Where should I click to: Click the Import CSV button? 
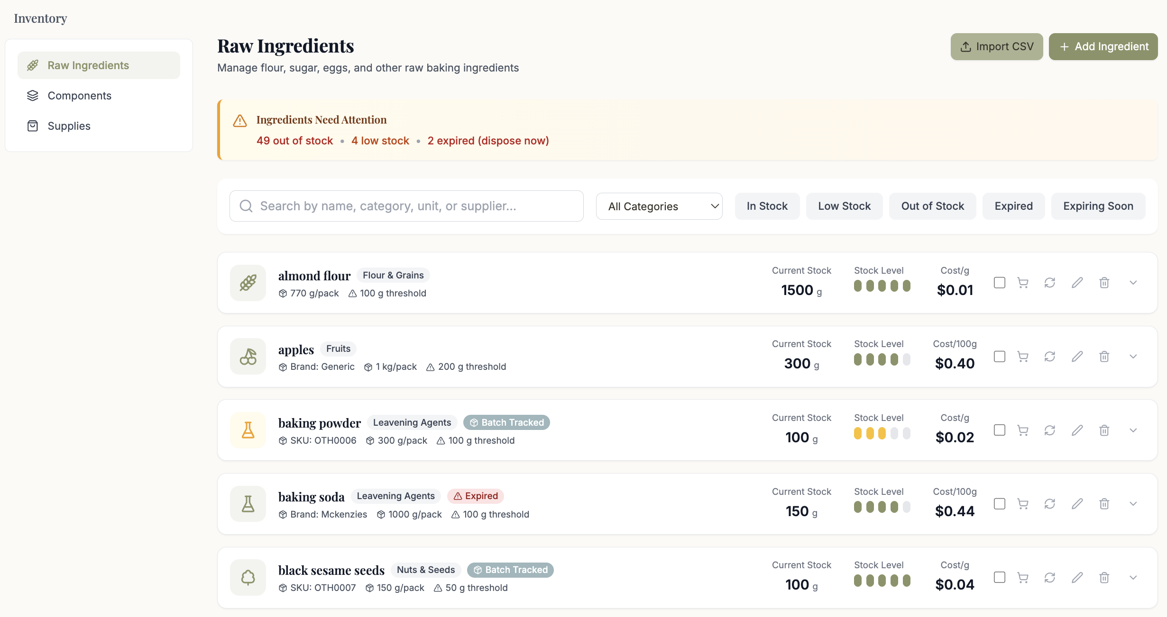click(x=996, y=46)
